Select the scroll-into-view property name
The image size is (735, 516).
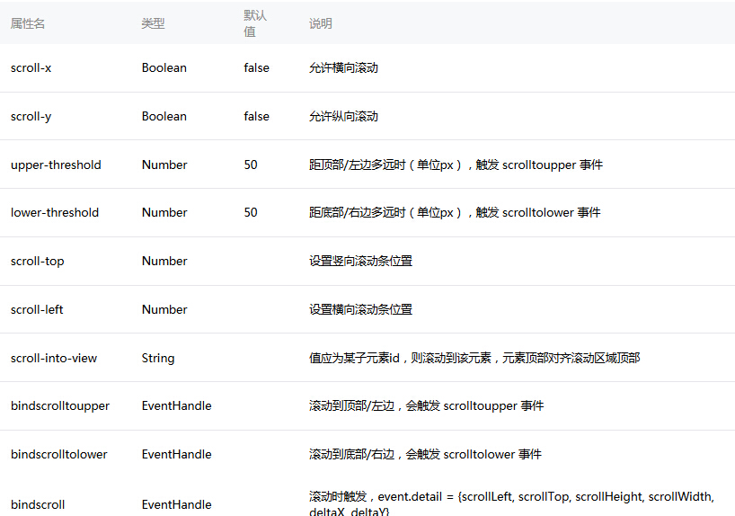pos(54,358)
